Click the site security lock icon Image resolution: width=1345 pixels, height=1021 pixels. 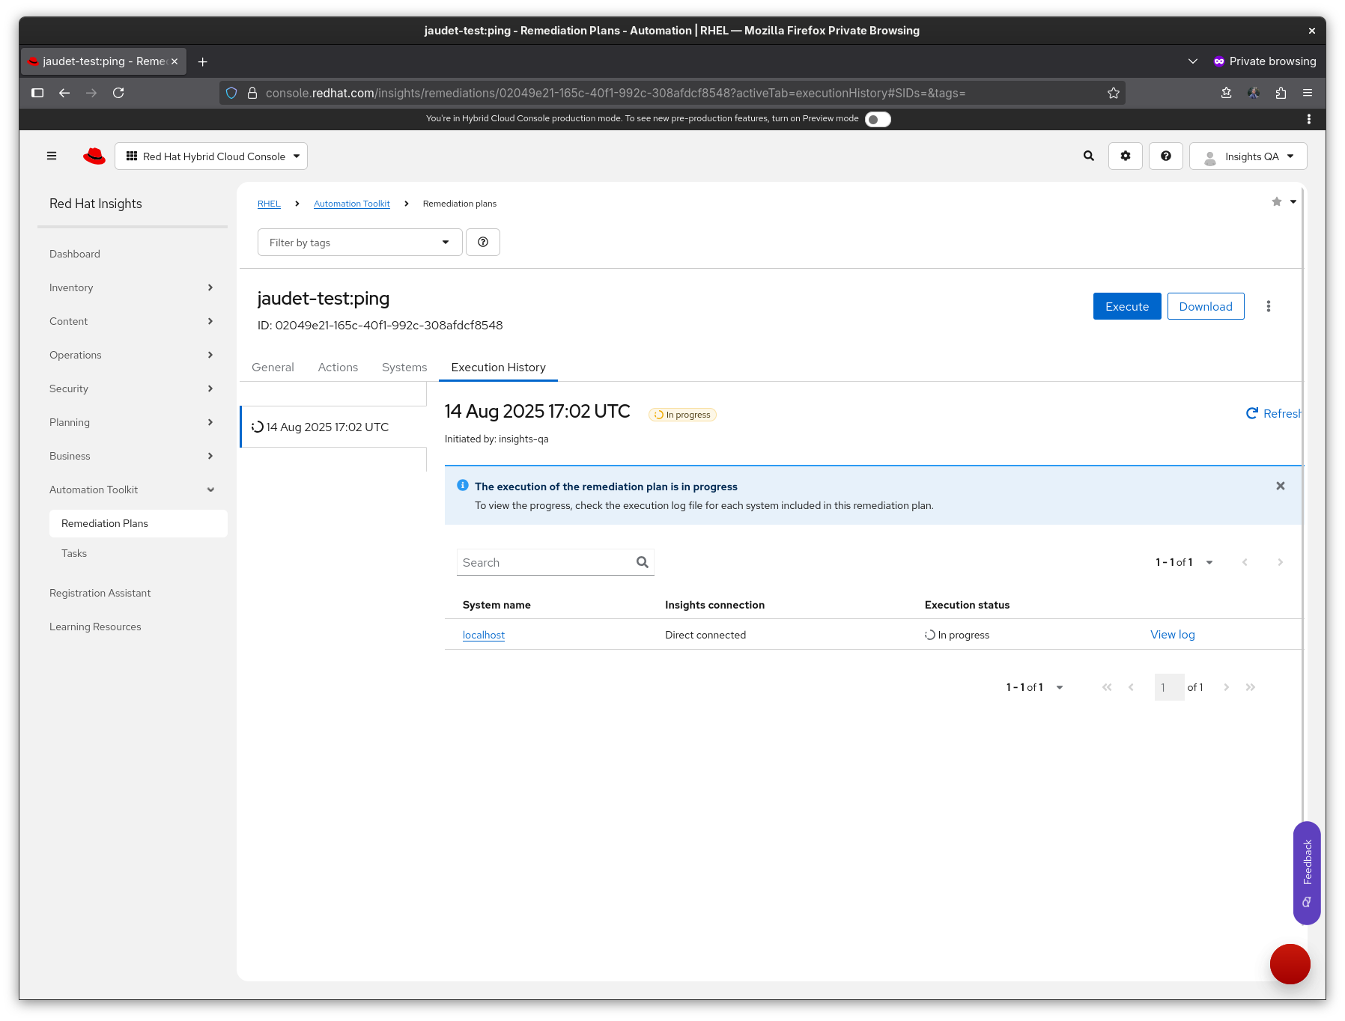[252, 93]
